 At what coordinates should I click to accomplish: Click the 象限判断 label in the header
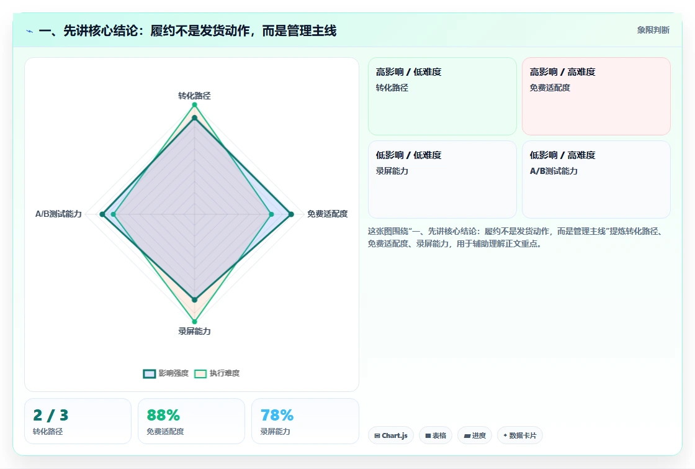(x=653, y=30)
